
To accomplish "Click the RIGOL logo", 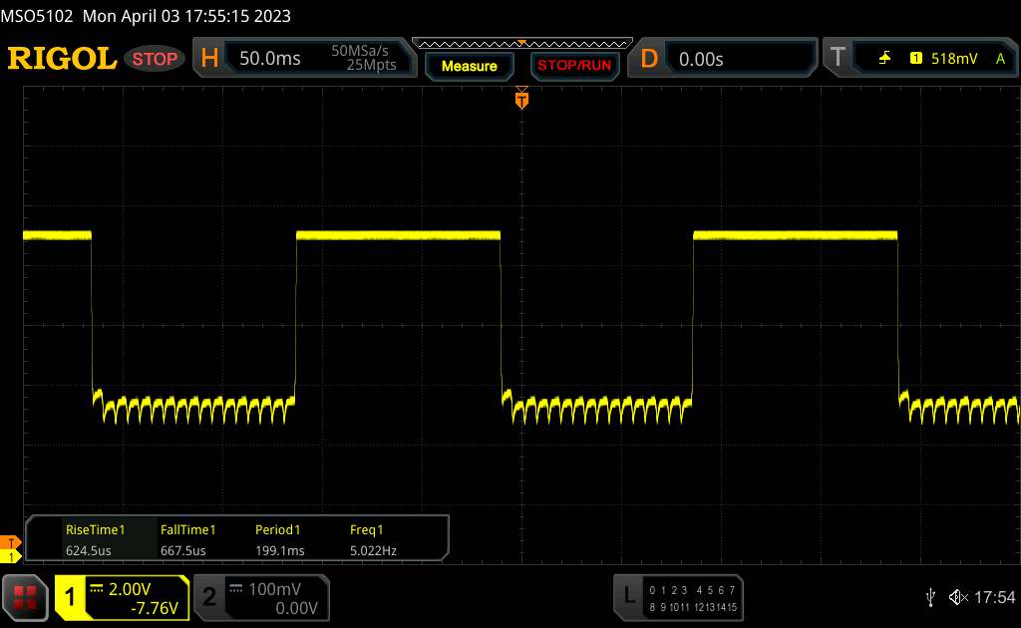I will tap(62, 59).
